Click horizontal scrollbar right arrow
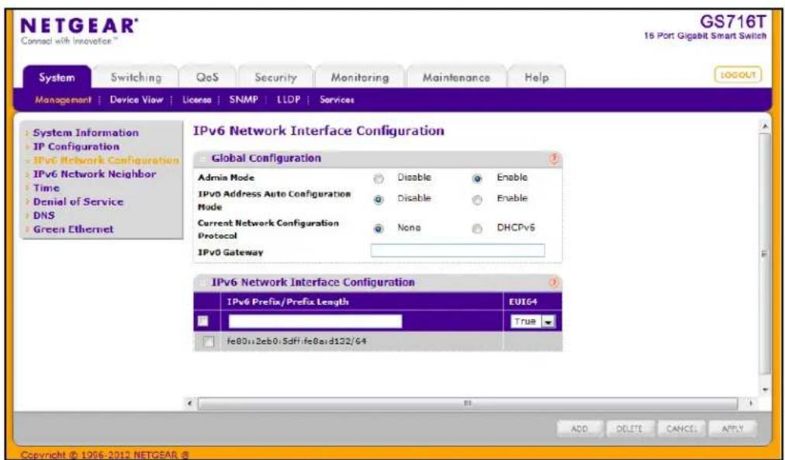The image size is (785, 460). (749, 403)
